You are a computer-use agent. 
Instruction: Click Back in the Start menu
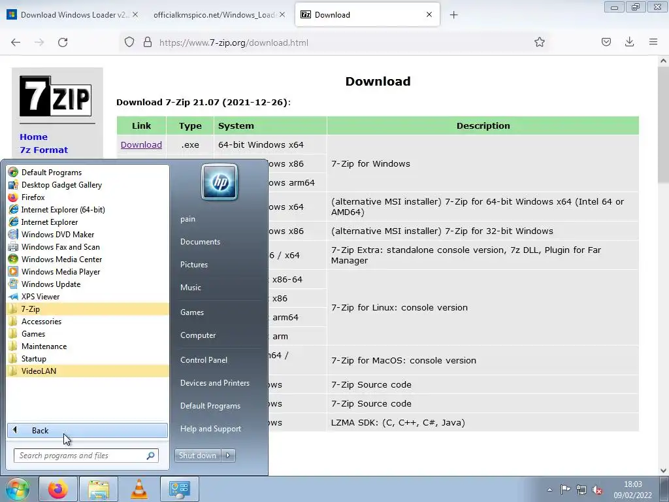(x=88, y=430)
